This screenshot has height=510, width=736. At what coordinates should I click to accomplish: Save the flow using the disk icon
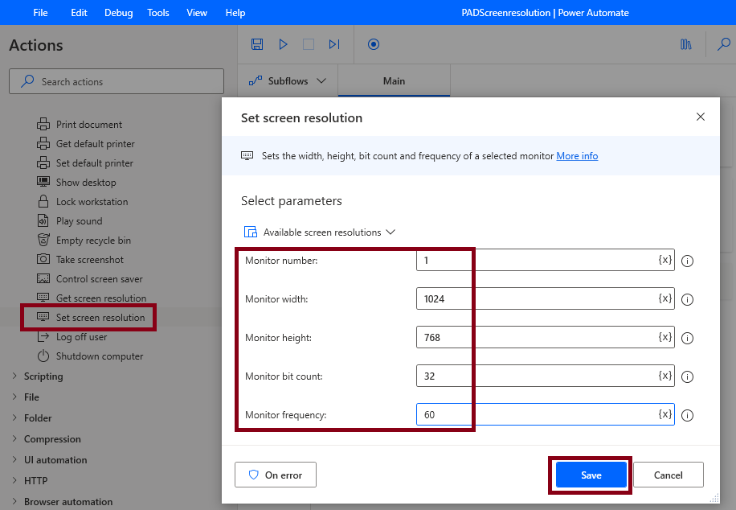pos(257,44)
